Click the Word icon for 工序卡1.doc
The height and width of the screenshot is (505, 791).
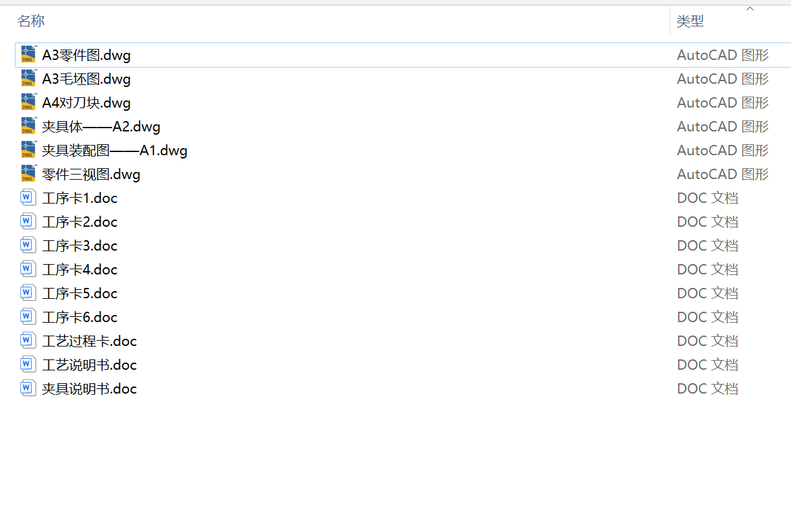[28, 198]
